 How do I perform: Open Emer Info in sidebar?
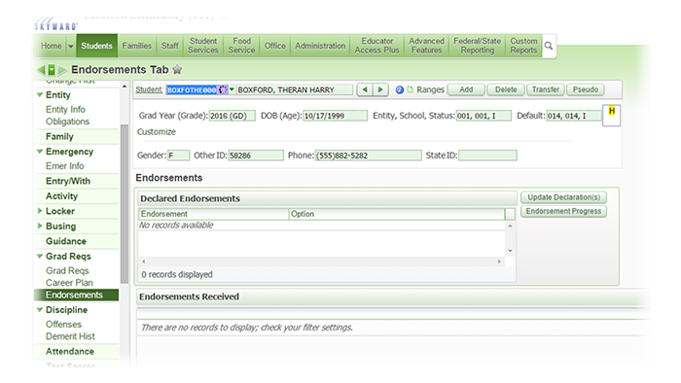65,166
